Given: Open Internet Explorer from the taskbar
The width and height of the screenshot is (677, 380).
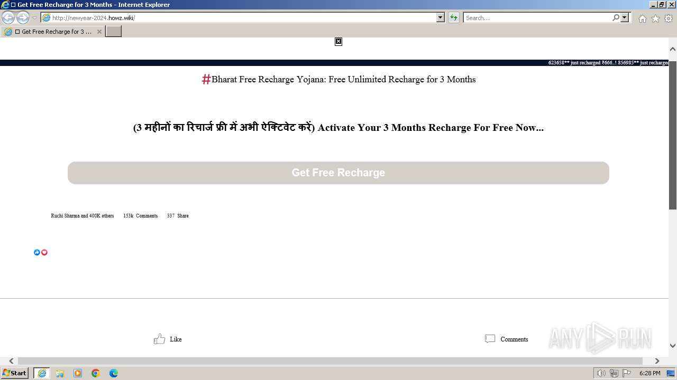Looking at the screenshot, I should (x=42, y=373).
